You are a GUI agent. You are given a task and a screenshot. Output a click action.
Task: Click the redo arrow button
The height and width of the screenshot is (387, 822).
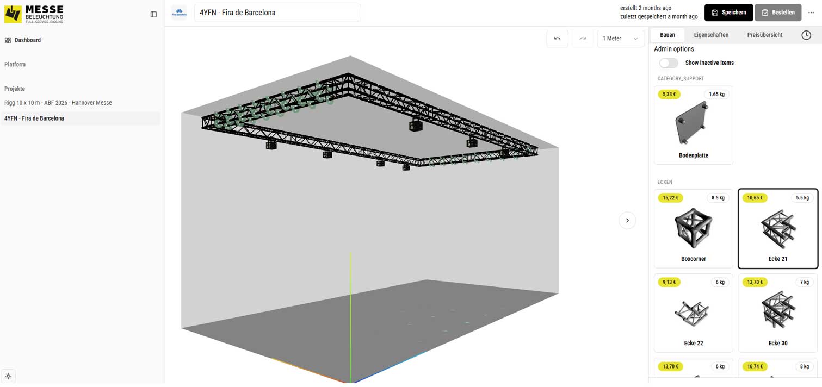(583, 39)
